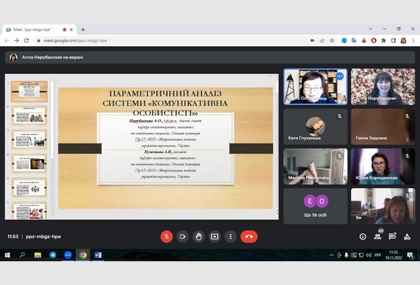Open meeting details info icon
This screenshot has width=420, height=285.
(x=362, y=237)
